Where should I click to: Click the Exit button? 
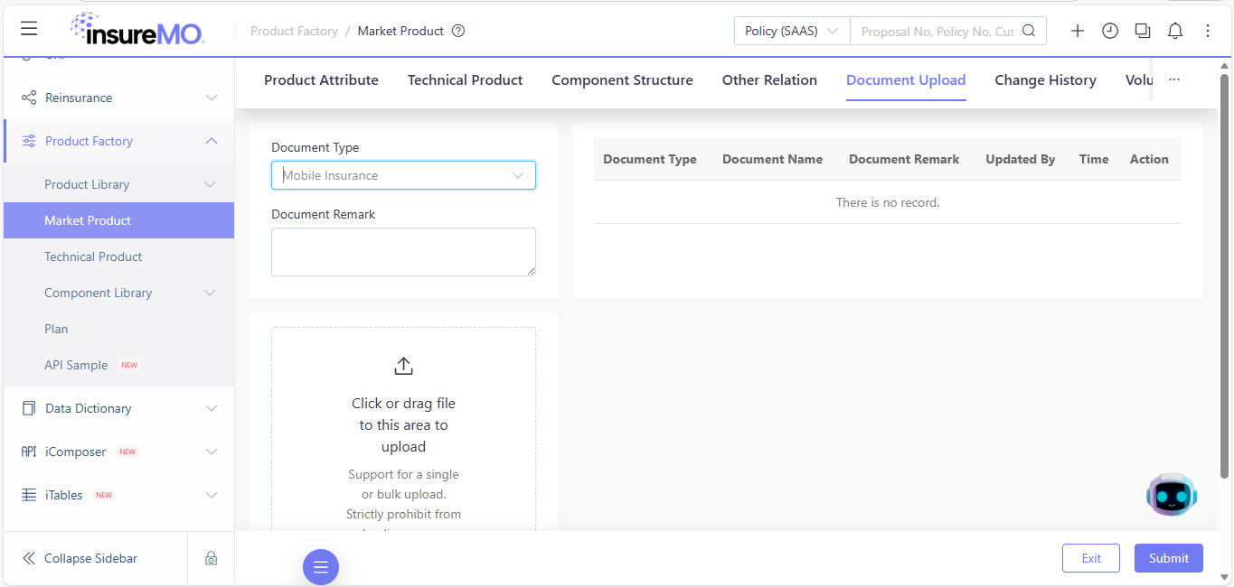(x=1091, y=558)
